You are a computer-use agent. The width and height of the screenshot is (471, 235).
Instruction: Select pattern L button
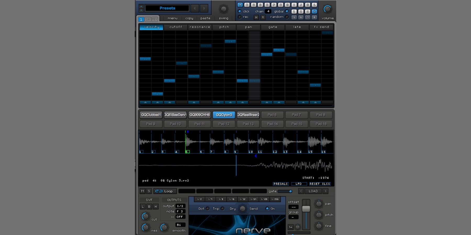click(315, 5)
